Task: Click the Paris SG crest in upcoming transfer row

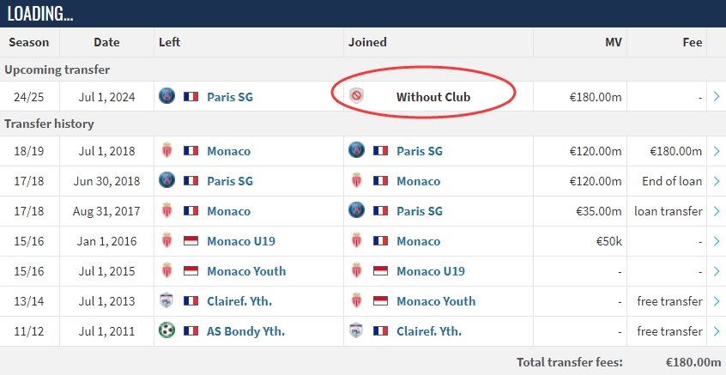Action: coord(166,96)
